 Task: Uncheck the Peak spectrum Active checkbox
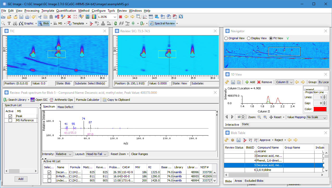pos(10,116)
